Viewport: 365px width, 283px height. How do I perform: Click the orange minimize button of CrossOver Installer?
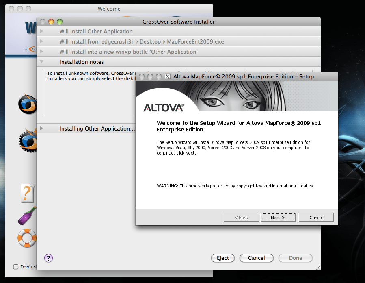51,22
